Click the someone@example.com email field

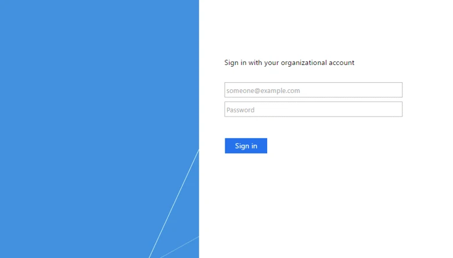tap(313, 90)
